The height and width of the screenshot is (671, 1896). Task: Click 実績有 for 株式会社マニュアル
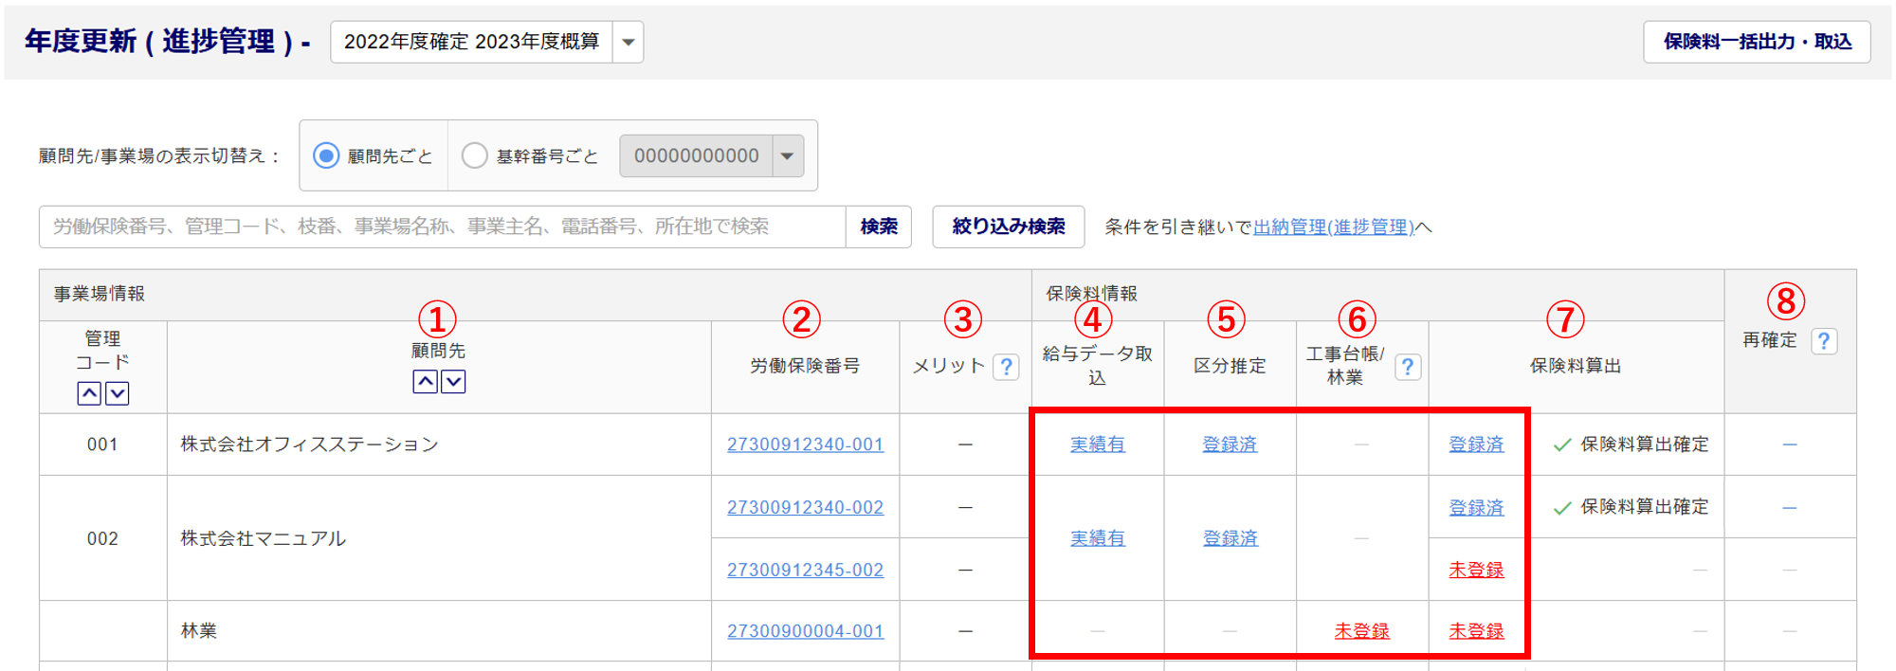[1098, 538]
